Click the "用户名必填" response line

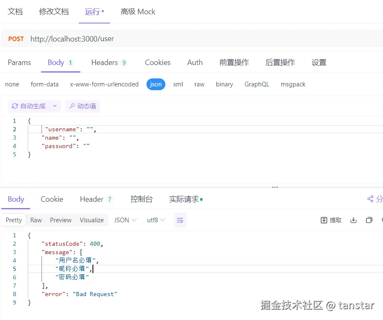[77, 260]
